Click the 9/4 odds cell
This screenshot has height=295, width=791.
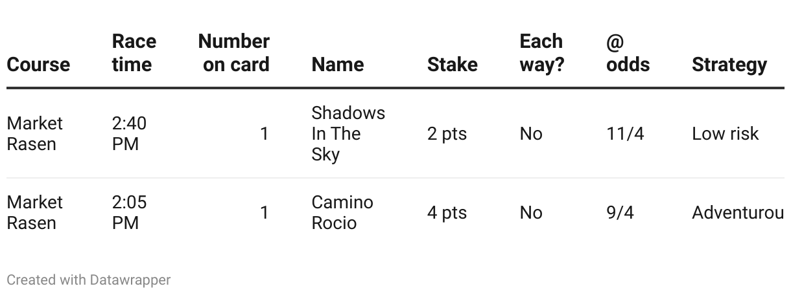pyautogui.click(x=620, y=213)
